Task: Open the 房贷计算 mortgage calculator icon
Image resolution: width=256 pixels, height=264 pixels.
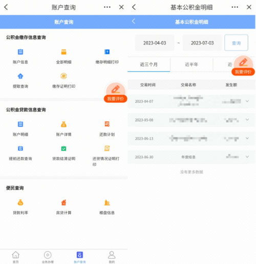Action: [63, 202]
